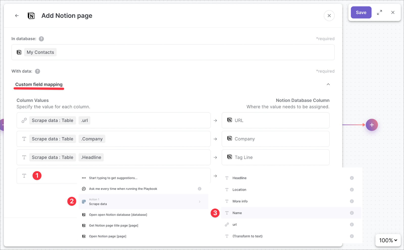The width and height of the screenshot is (404, 250).
Task: Choose Ask me every time when running the Playbook
Action: (143, 189)
